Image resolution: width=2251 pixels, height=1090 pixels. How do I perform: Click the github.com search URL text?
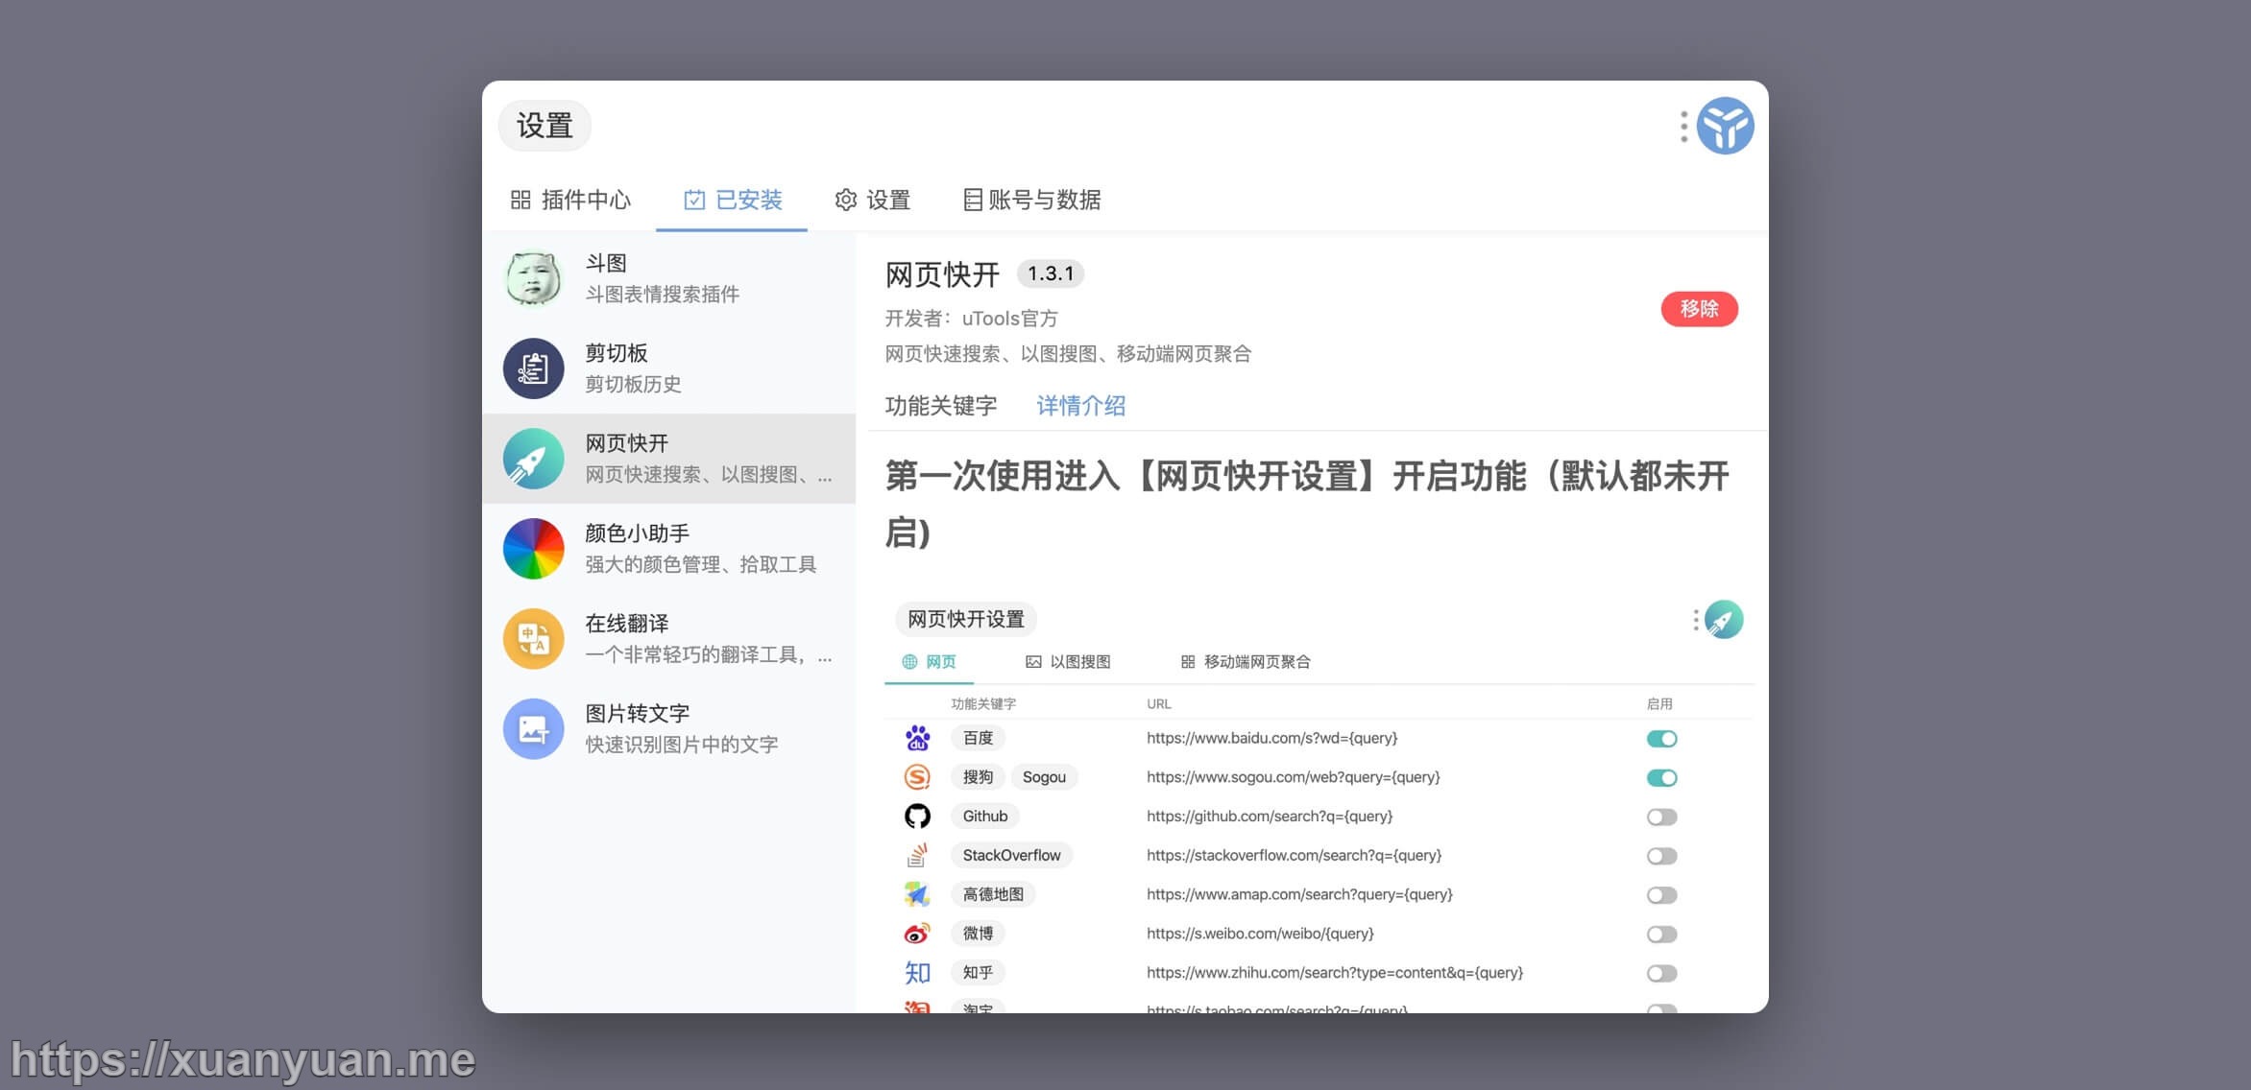tap(1270, 817)
